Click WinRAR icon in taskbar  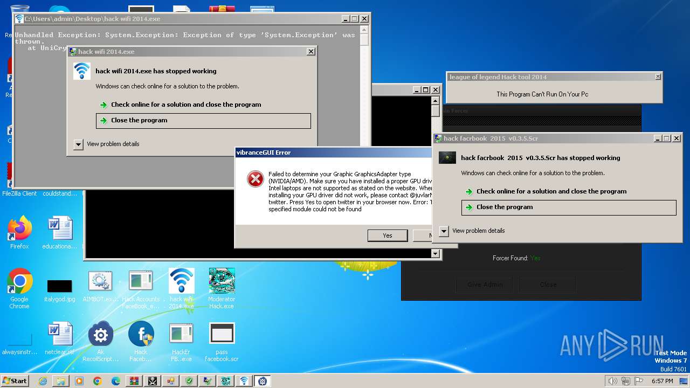(134, 381)
